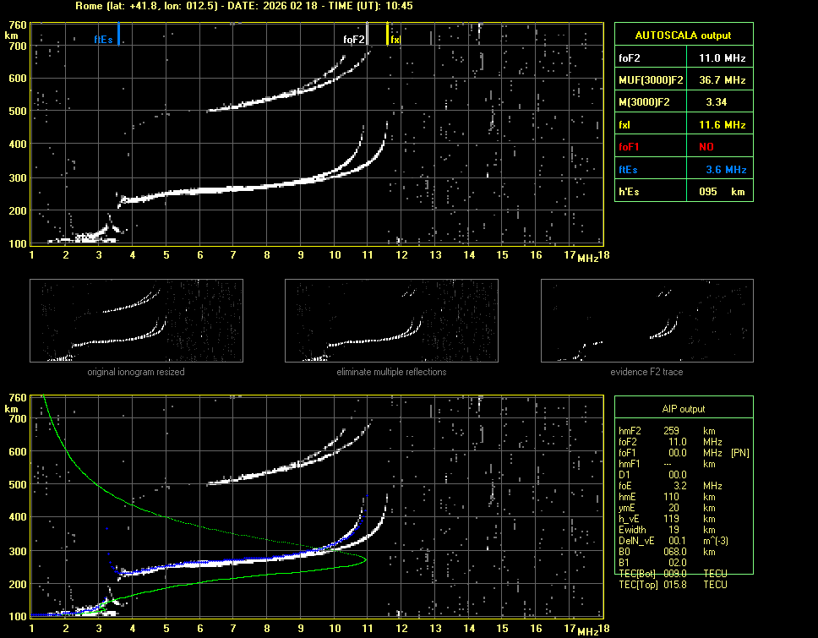Select the foF2 11.0 MHz value in AUTOSCALA table
Screen dimensions: 818x638
(x=721, y=57)
